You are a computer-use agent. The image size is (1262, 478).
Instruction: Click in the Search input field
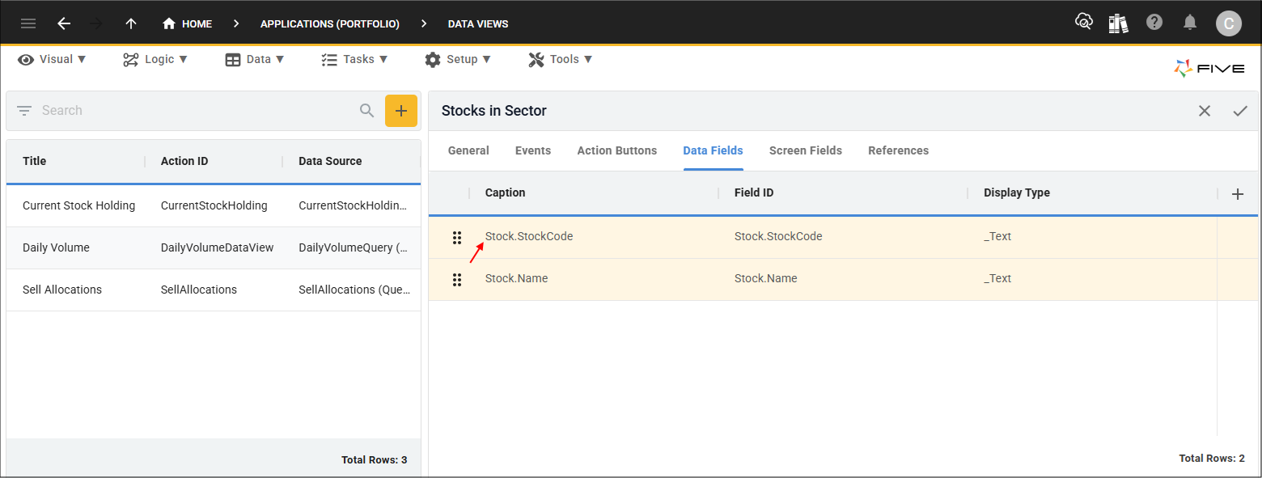tap(194, 111)
